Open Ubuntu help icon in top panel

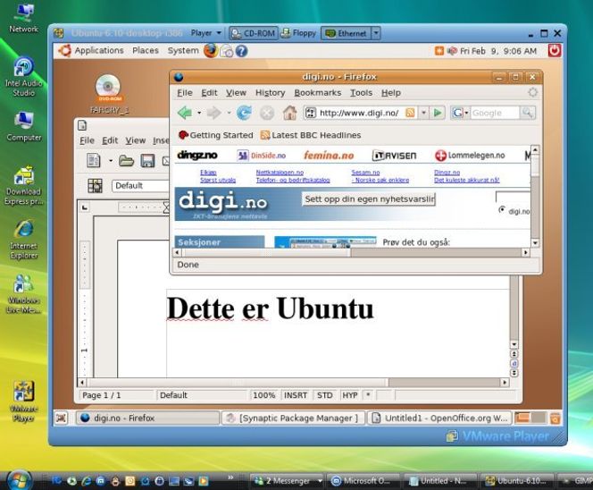pos(242,51)
